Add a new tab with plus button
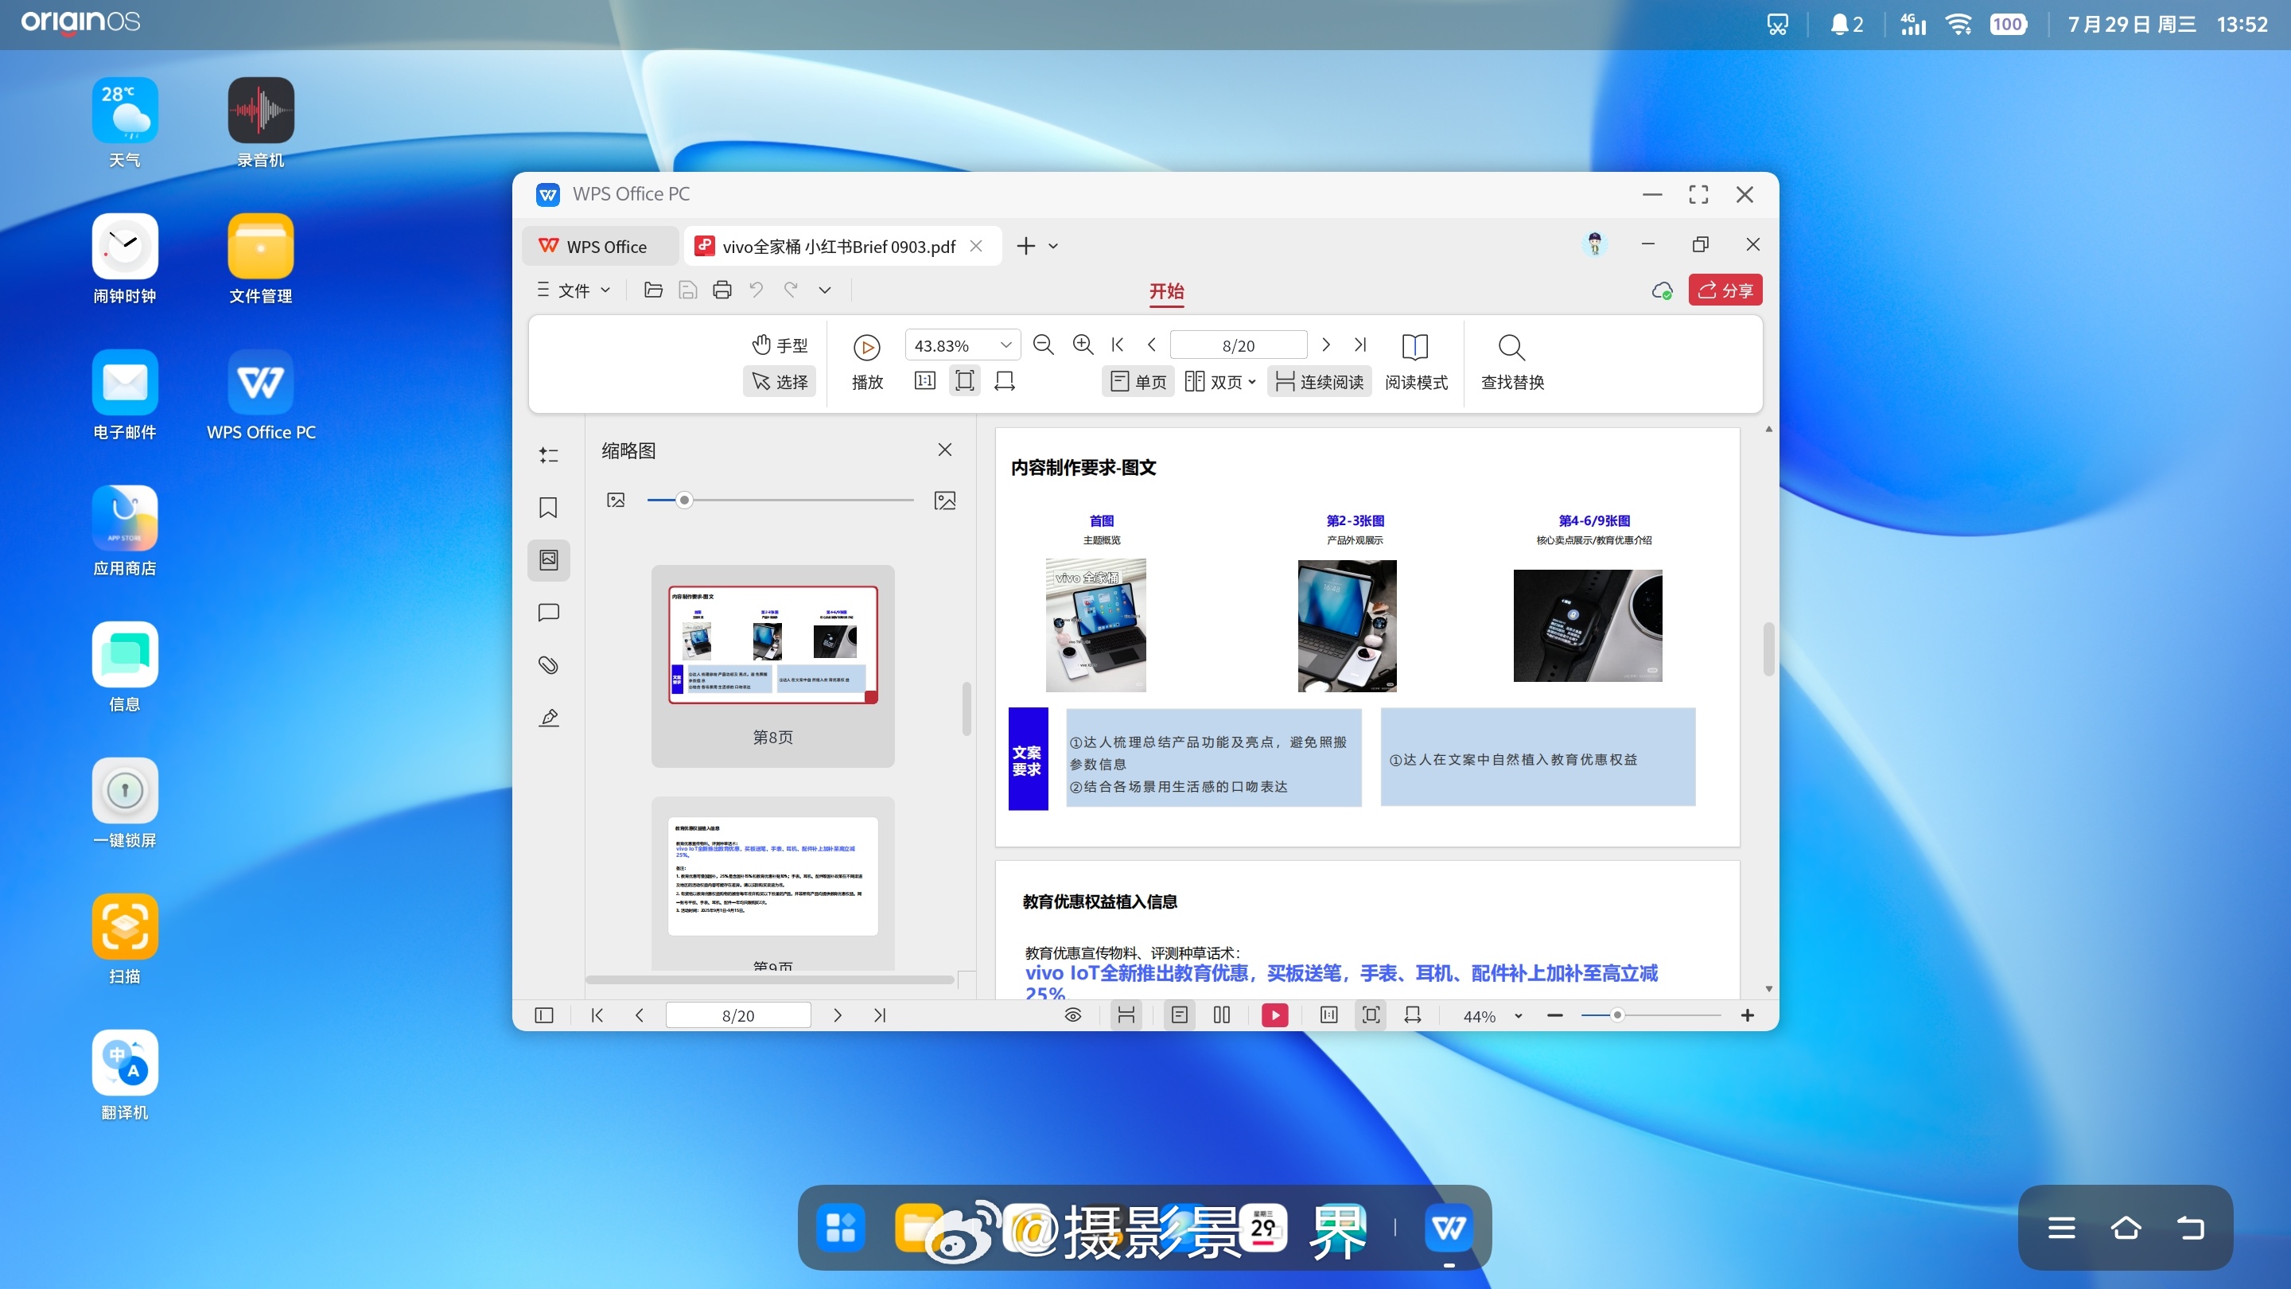 point(1025,247)
